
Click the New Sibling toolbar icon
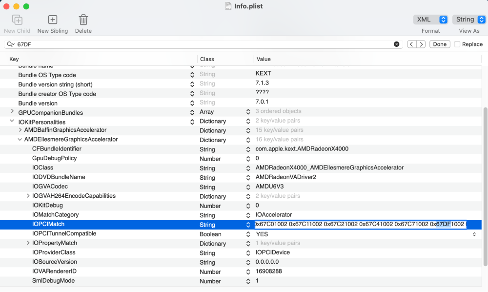coord(53,20)
